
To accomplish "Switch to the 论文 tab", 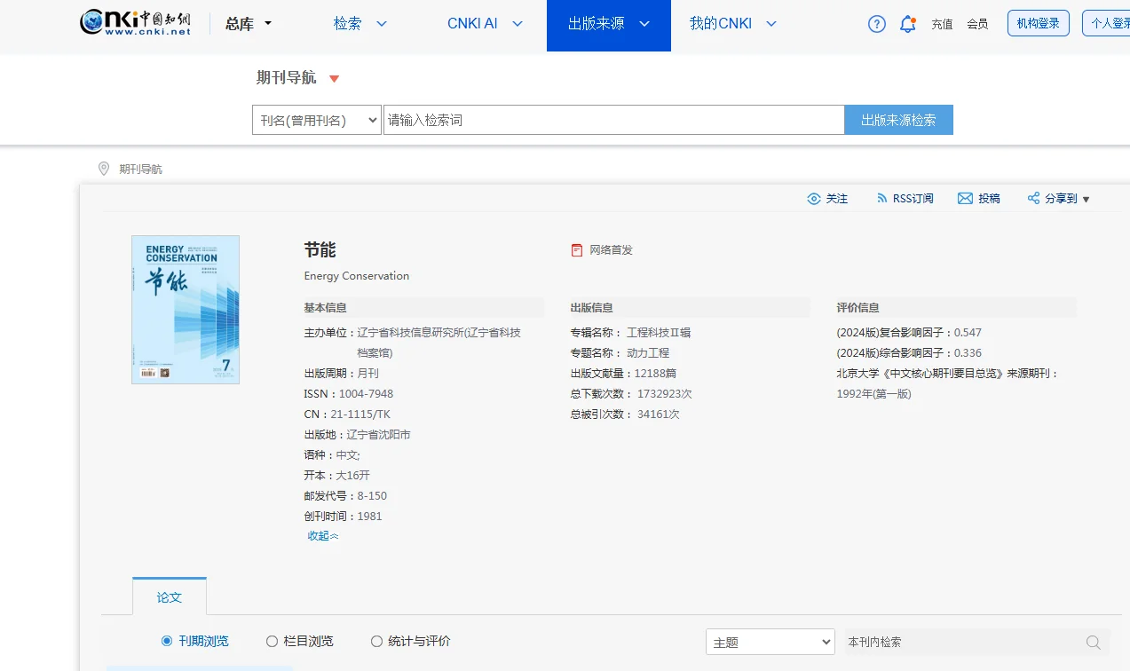I will coord(169,596).
